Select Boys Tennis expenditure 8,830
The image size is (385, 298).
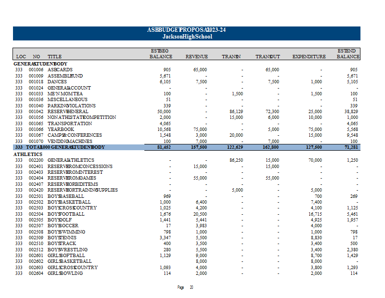[316, 238]
